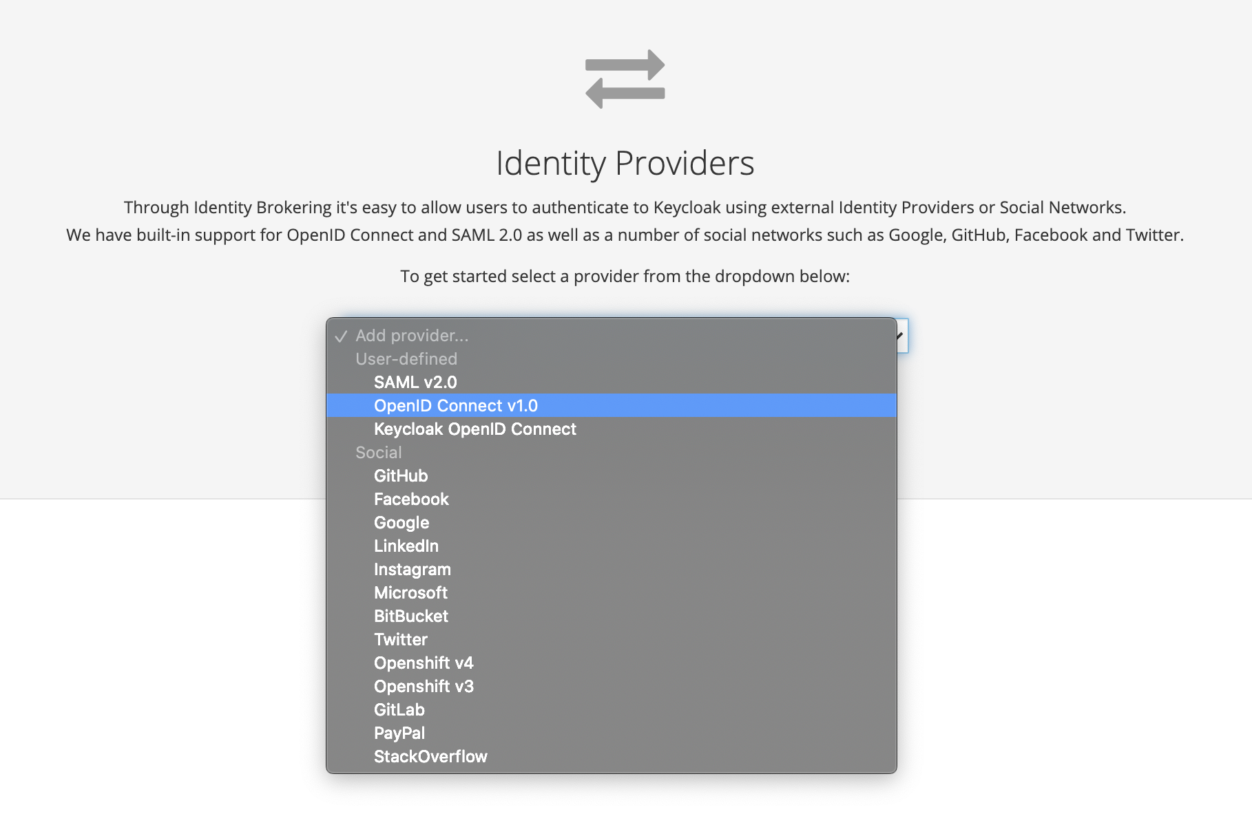Click the provider dropdown arrow
Image resolution: width=1252 pixels, height=838 pixels.
point(901,336)
